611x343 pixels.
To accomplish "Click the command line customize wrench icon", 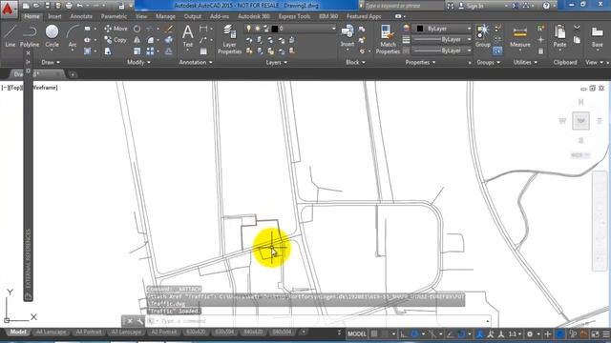I will [x=139, y=321].
